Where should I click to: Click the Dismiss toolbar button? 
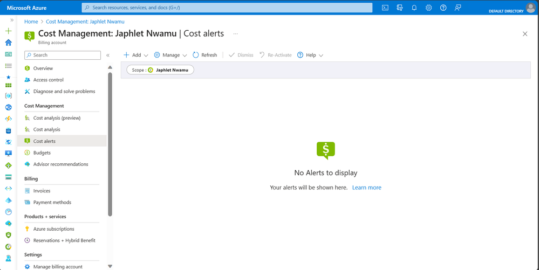241,55
